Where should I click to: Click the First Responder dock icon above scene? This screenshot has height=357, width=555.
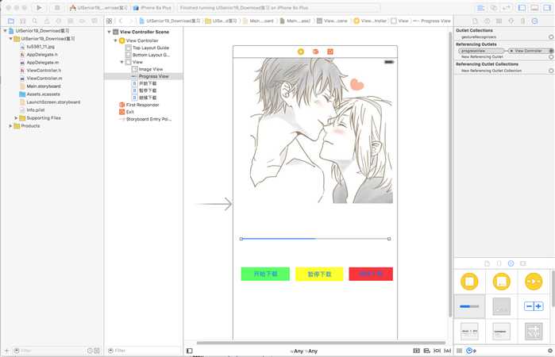315,52
